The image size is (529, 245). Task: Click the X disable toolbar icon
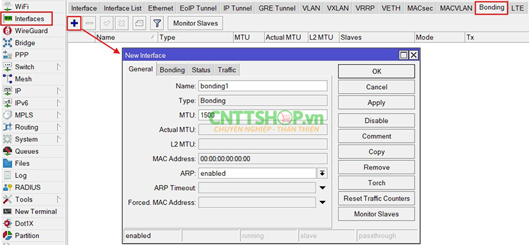pyautogui.click(x=122, y=23)
